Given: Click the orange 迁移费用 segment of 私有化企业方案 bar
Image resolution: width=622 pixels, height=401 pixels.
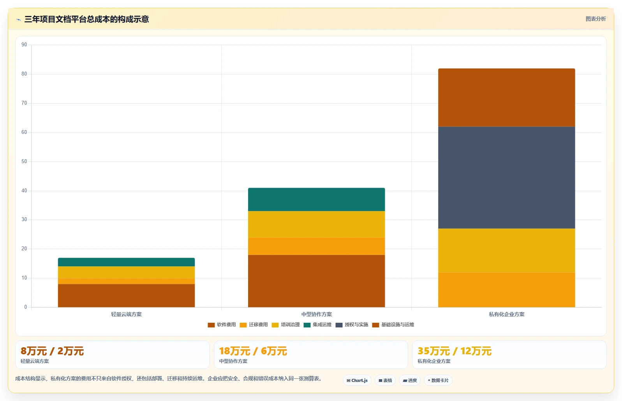Looking at the screenshot, I should tap(506, 290).
